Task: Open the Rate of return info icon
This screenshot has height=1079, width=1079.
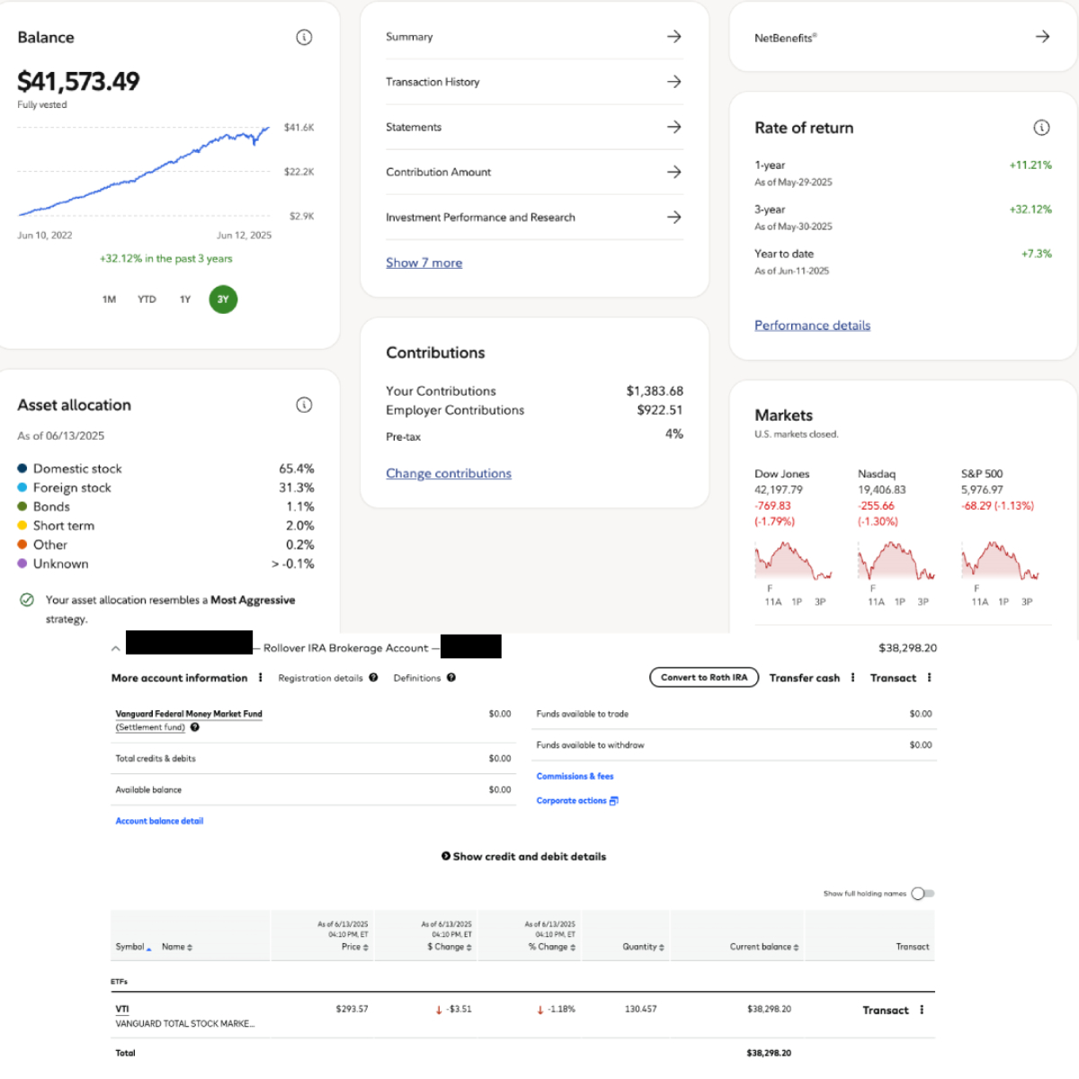Action: [1041, 128]
